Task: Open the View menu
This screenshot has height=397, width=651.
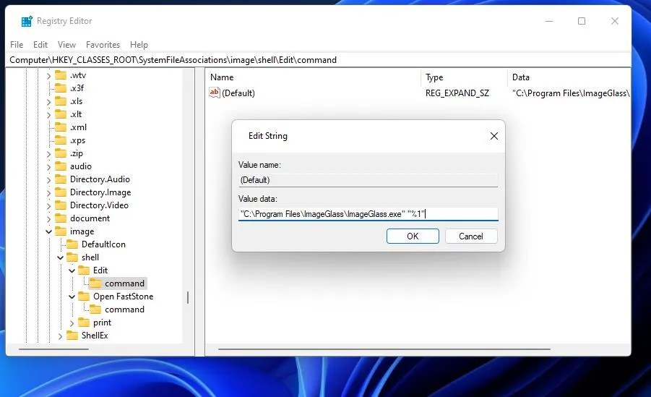Action: point(66,45)
